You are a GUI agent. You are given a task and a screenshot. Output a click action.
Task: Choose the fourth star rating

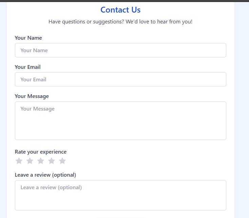pyautogui.click(x=51, y=161)
